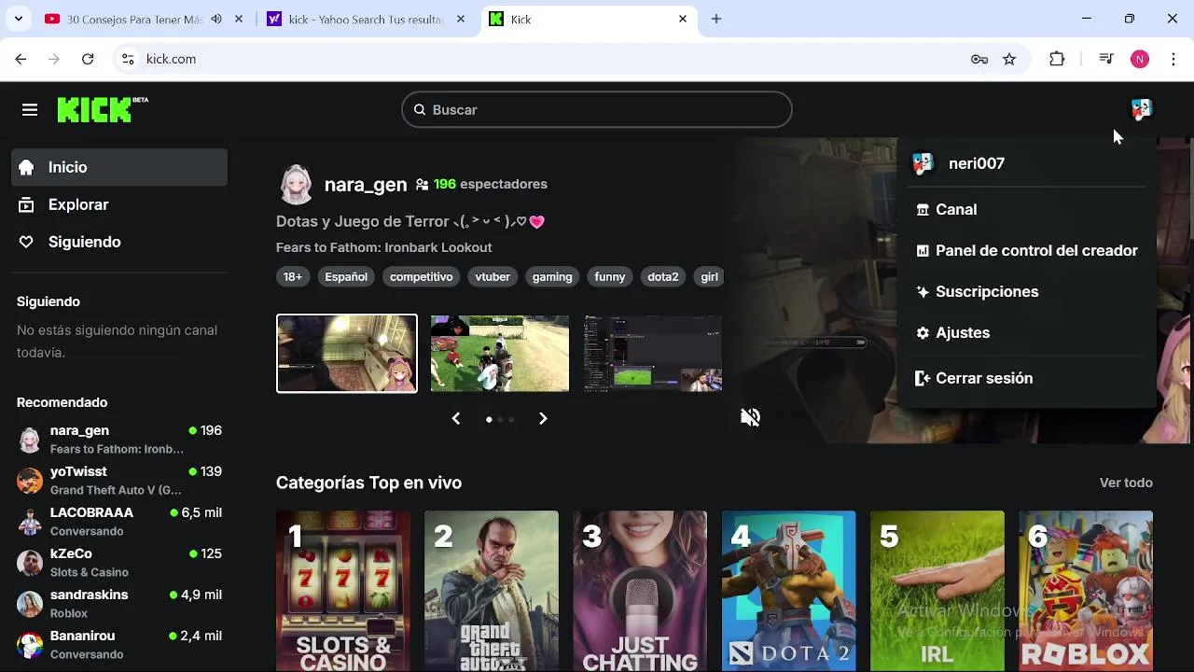The image size is (1194, 672).
Task: Open Dota 2 category card
Action: [x=789, y=591]
